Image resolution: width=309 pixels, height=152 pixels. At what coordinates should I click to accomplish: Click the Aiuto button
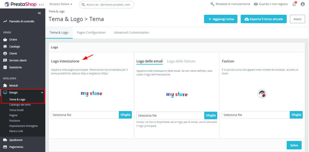tap(297, 19)
